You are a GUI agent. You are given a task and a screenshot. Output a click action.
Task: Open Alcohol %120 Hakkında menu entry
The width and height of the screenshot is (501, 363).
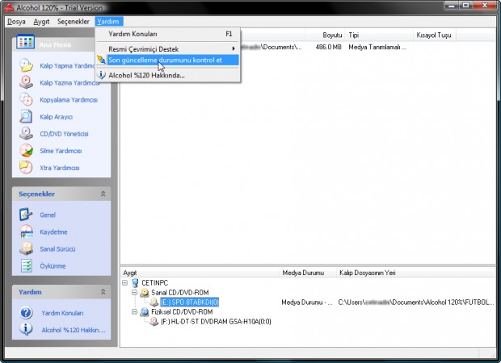pyautogui.click(x=168, y=75)
